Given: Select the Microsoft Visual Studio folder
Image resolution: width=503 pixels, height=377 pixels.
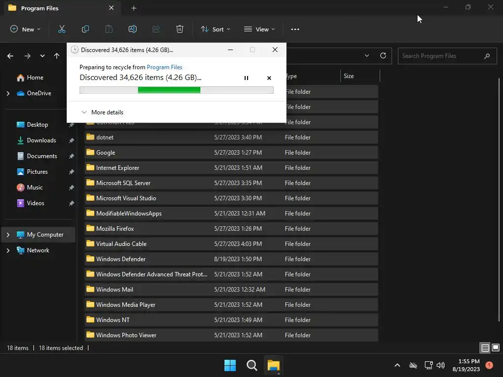Looking at the screenshot, I should click(x=231, y=198).
